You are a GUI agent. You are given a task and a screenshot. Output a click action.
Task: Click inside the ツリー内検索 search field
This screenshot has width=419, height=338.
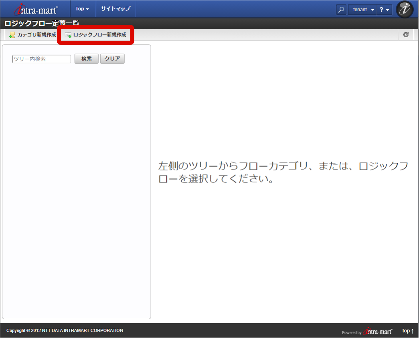[x=41, y=59]
